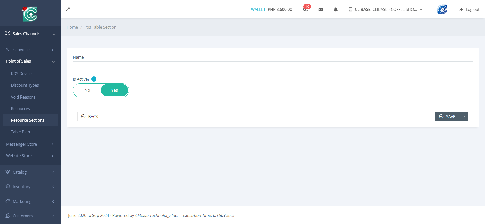Click the fullscreen expand icon
This screenshot has width=485, height=224.
[68, 9]
